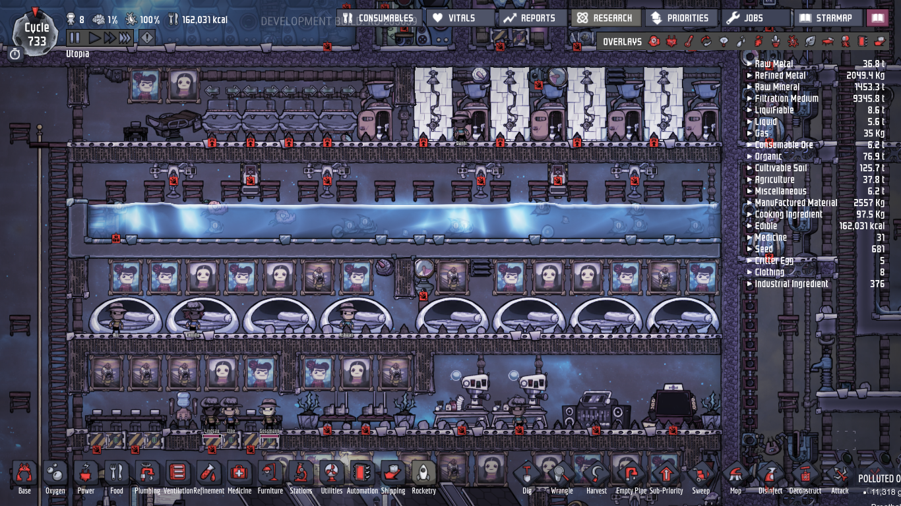Click the stopwatch icon below the cycle
This screenshot has width=901, height=506.
(15, 53)
